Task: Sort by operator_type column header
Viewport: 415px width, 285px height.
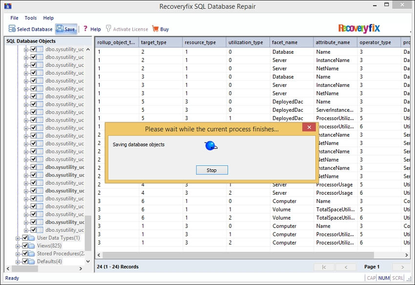Action: pyautogui.click(x=379, y=42)
